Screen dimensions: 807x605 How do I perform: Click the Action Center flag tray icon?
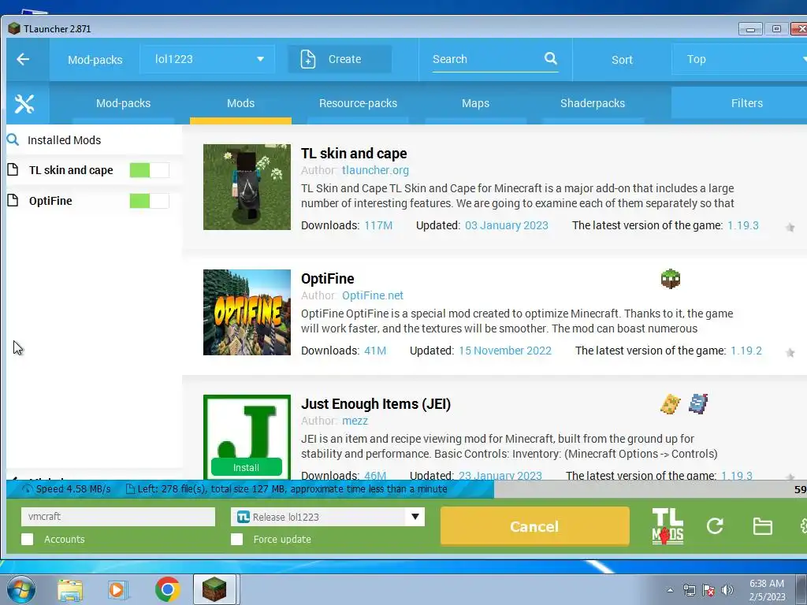point(708,590)
